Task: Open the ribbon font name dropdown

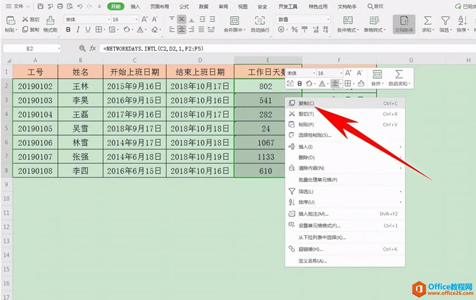Action: [x=109, y=20]
